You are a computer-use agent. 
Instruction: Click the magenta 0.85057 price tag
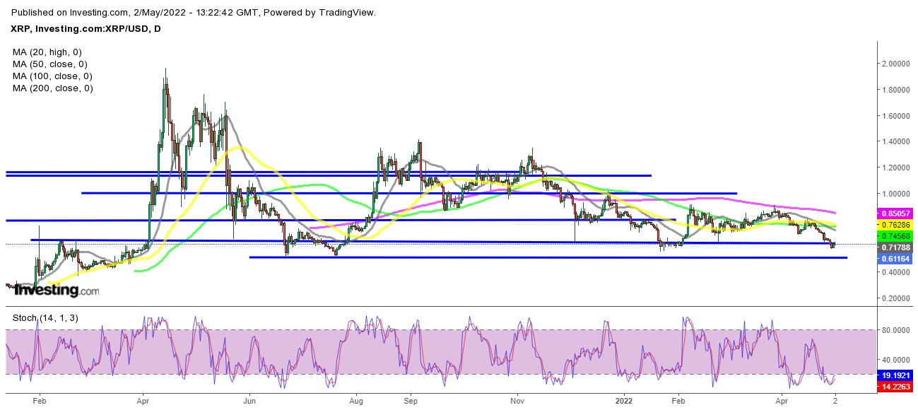pyautogui.click(x=896, y=213)
